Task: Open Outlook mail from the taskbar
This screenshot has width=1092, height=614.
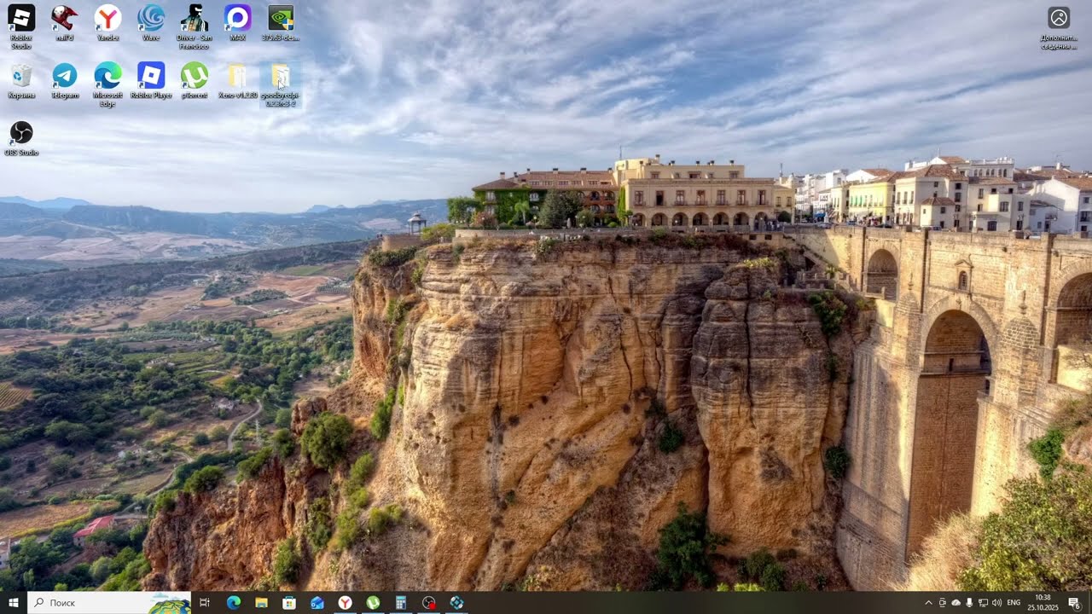Action: click(x=317, y=603)
